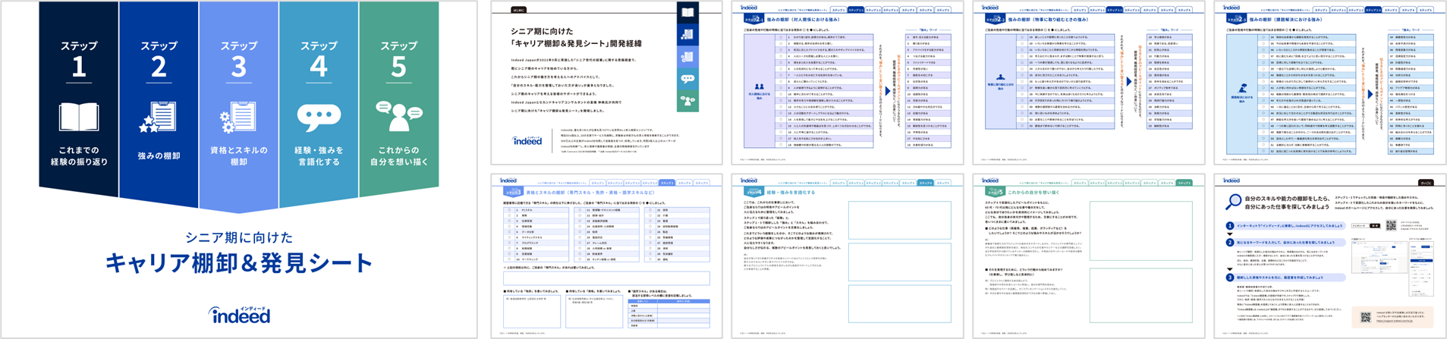
Task: Click the 語学スキル table header on the Step 3 page
Action: 669,301
